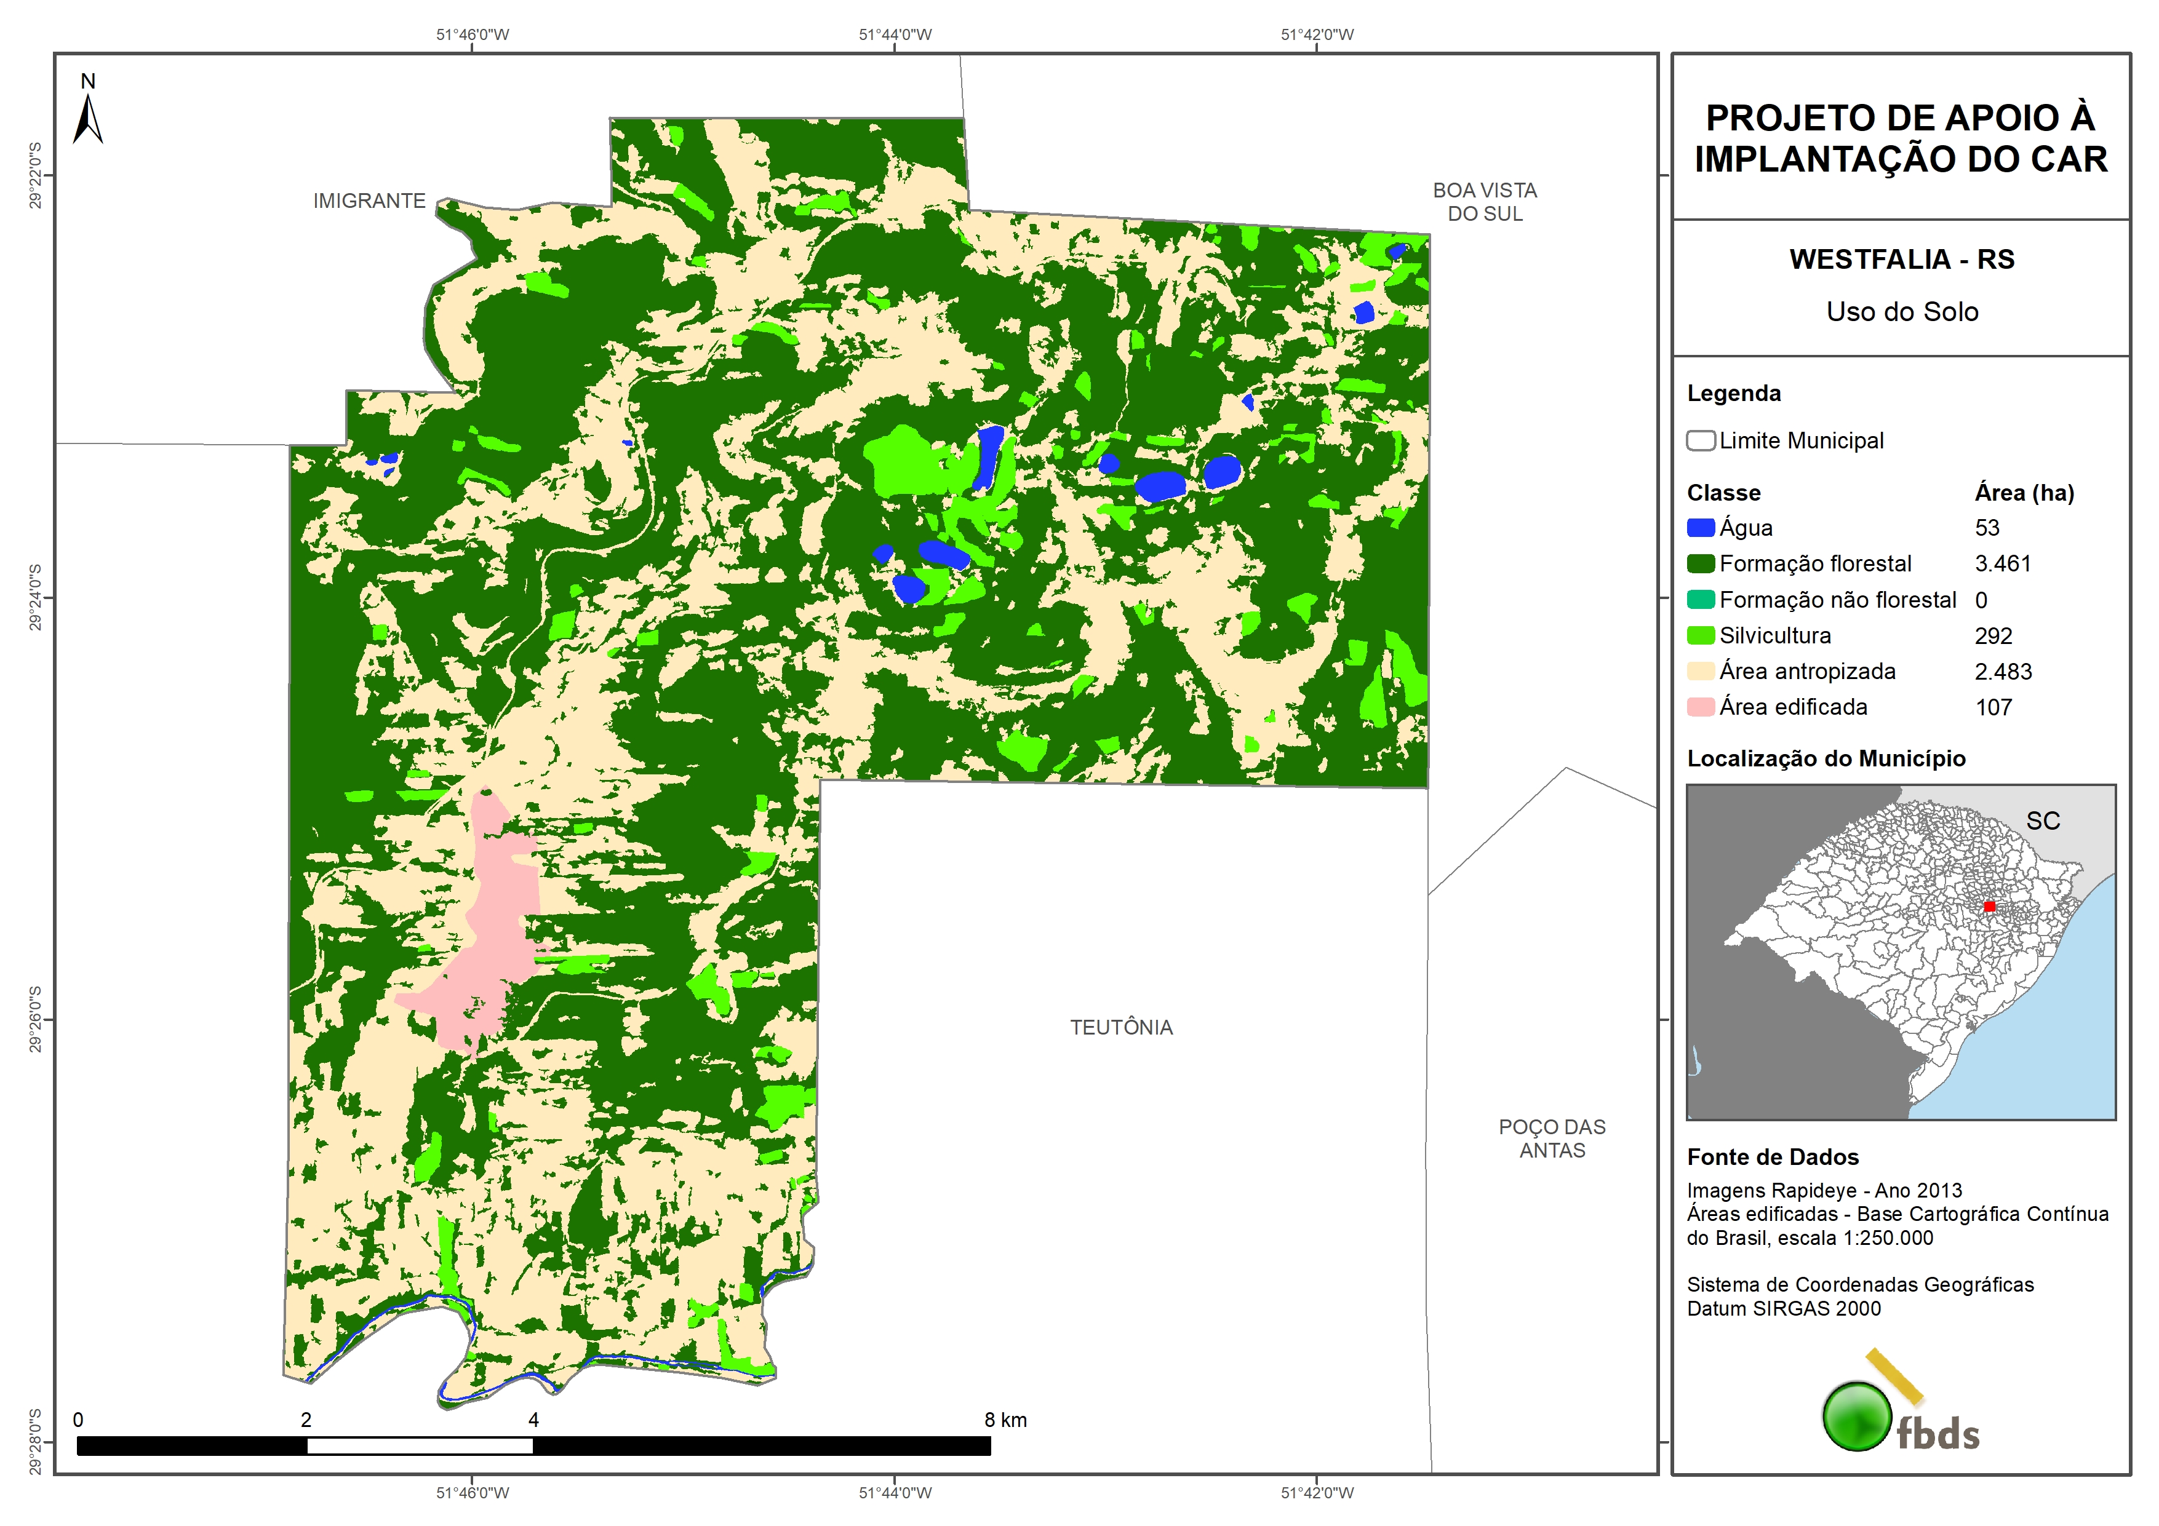Click the IMIGRANTE neighboring municipality label
Image resolution: width=2159 pixels, height=1526 pixels.
370,201
